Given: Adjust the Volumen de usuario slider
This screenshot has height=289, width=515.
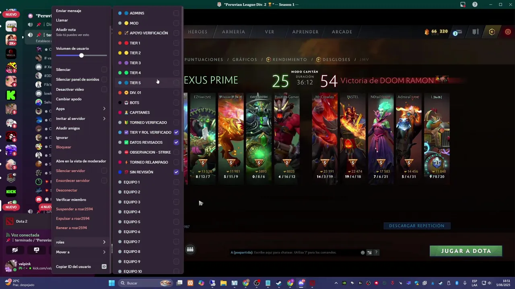Looking at the screenshot, I should click(81, 55).
